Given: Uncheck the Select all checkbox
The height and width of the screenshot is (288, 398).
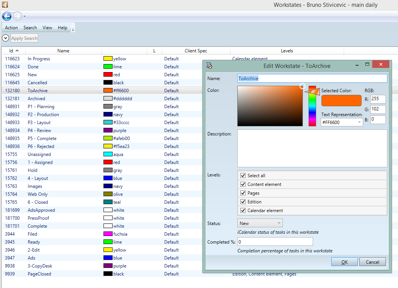Looking at the screenshot, I should 243,176.
